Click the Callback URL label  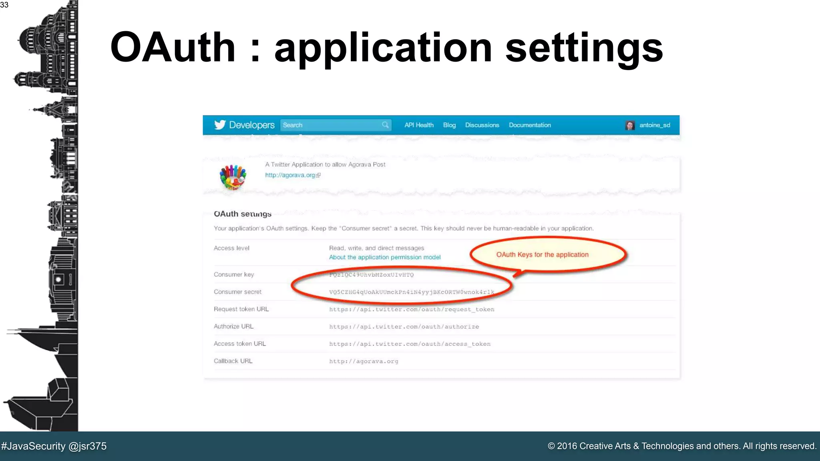coord(233,361)
